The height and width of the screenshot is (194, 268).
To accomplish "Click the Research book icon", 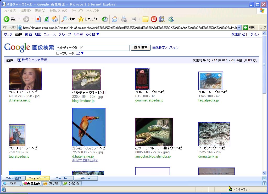I will (x=162, y=19).
